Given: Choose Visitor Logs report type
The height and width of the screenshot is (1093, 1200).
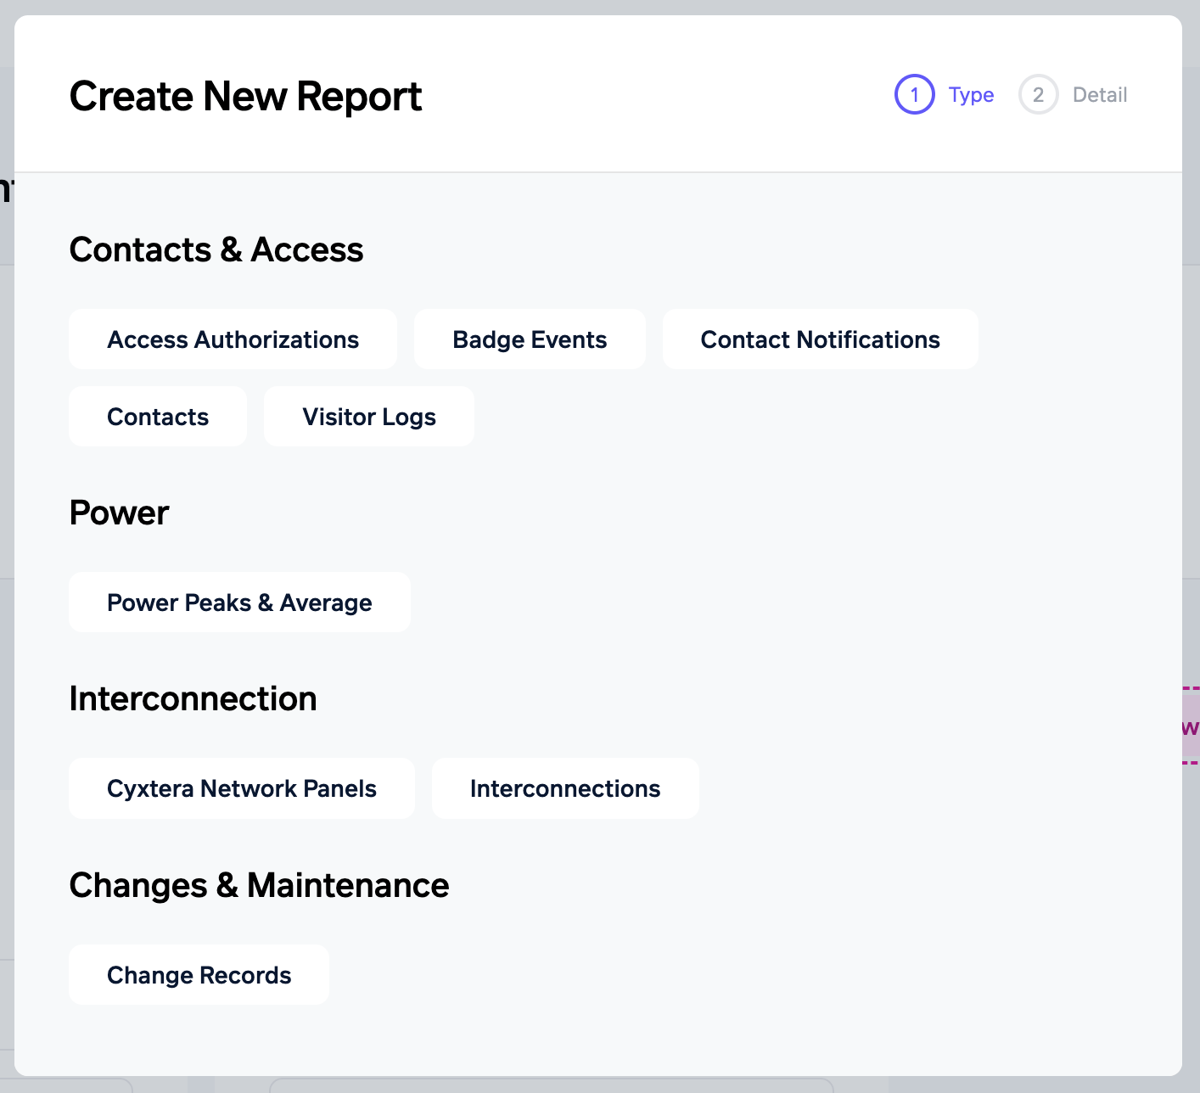Looking at the screenshot, I should pyautogui.click(x=369, y=417).
